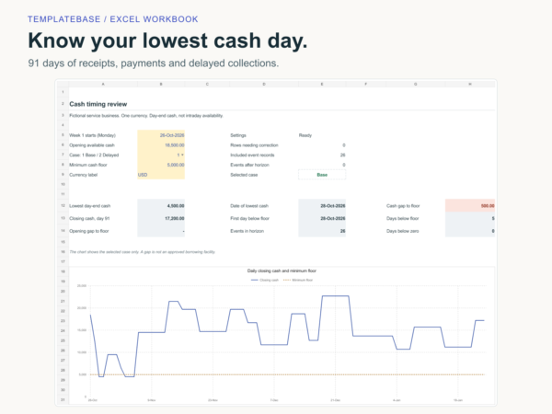Click the 25,000 y-axis label on chart

click(x=82, y=286)
